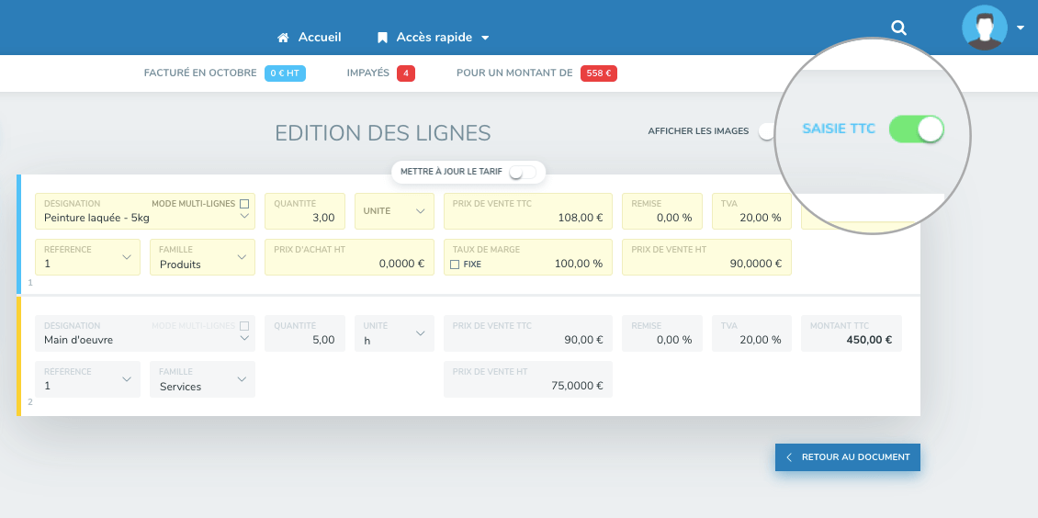Open the user profile avatar
This screenshot has height=518, width=1038.
point(984,28)
